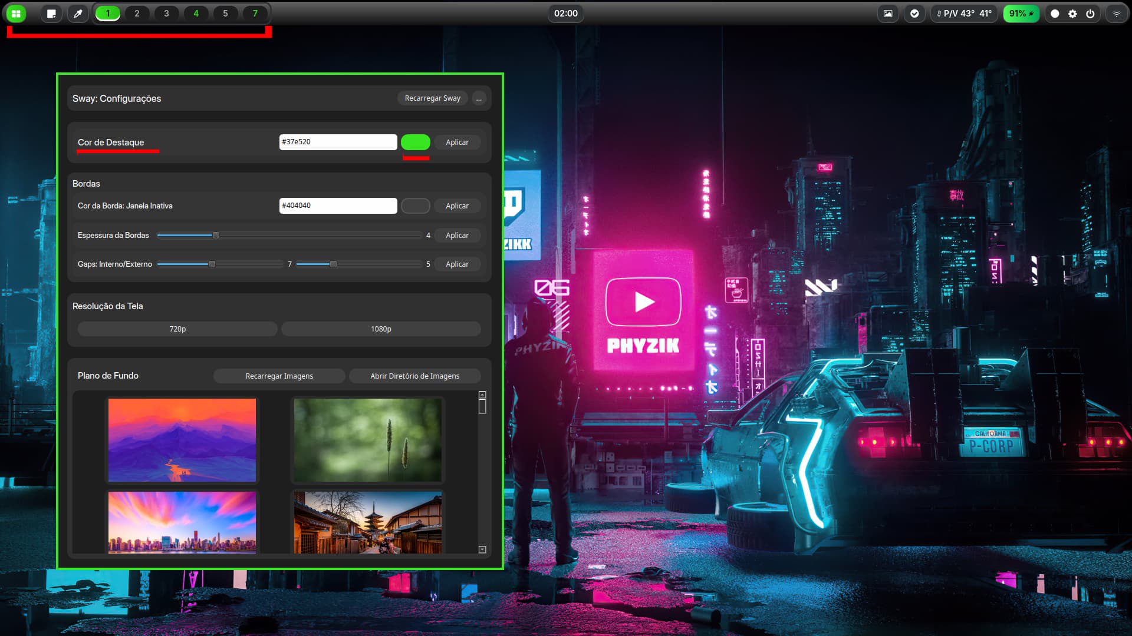Click the Espessura da Bordas slider
The image size is (1132, 636).
tap(289, 235)
